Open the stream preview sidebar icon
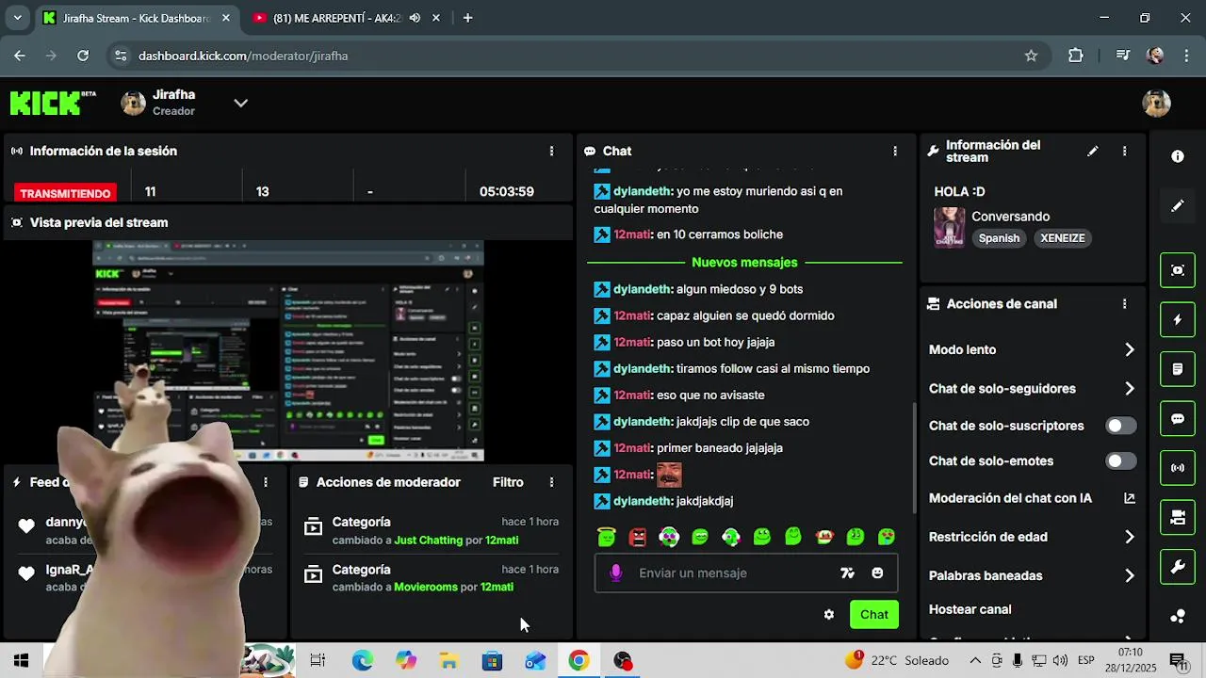 pyautogui.click(x=1178, y=270)
